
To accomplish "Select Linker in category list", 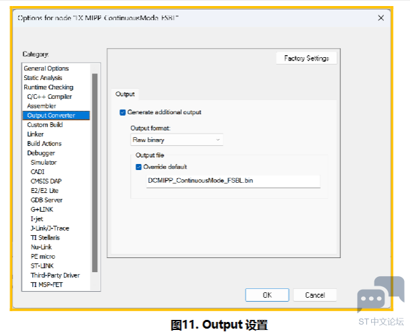I will [x=36, y=134].
